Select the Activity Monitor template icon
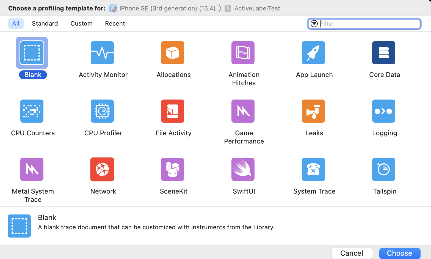431x259 pixels. click(x=102, y=53)
